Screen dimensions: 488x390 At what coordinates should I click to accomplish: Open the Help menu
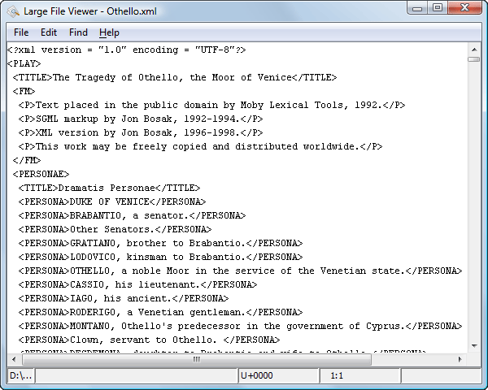(109, 32)
